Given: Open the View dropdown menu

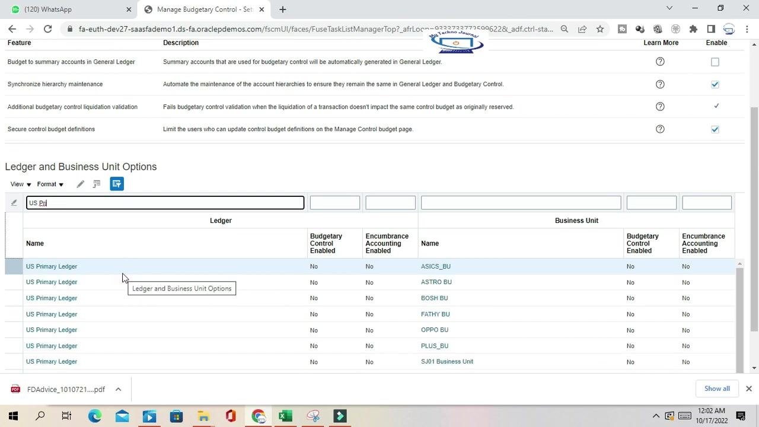Looking at the screenshot, I should tap(21, 184).
